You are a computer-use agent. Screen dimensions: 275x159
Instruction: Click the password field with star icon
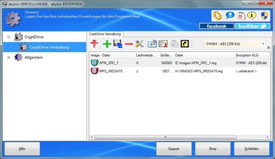(152, 44)
